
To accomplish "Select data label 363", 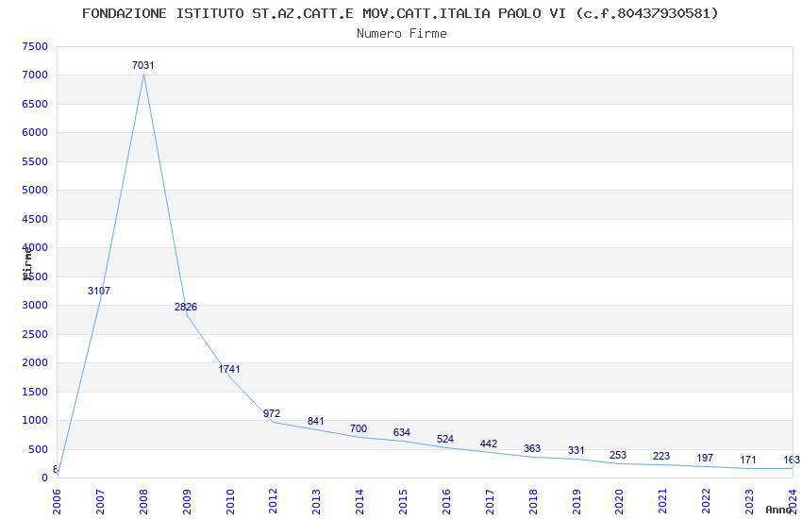I will [532, 448].
